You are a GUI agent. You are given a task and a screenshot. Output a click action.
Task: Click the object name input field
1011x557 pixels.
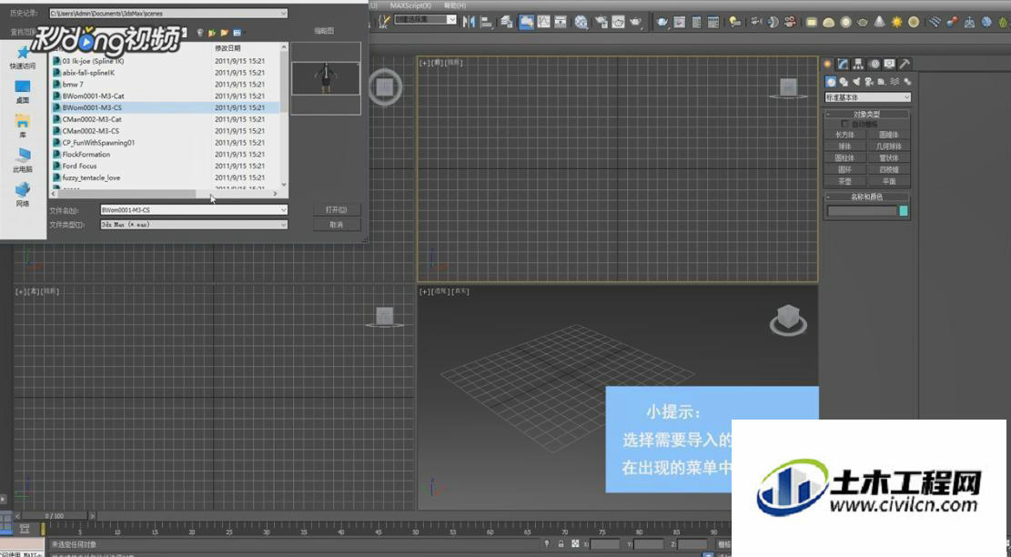(862, 211)
